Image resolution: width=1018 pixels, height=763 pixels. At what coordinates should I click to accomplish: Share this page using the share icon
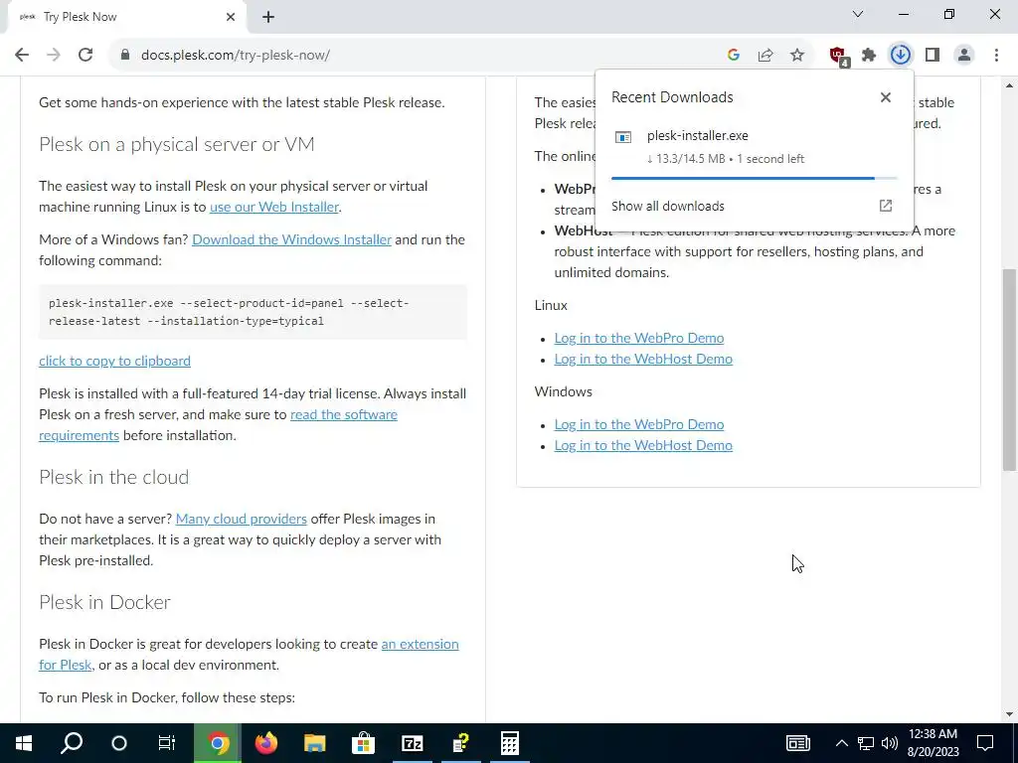(x=765, y=56)
